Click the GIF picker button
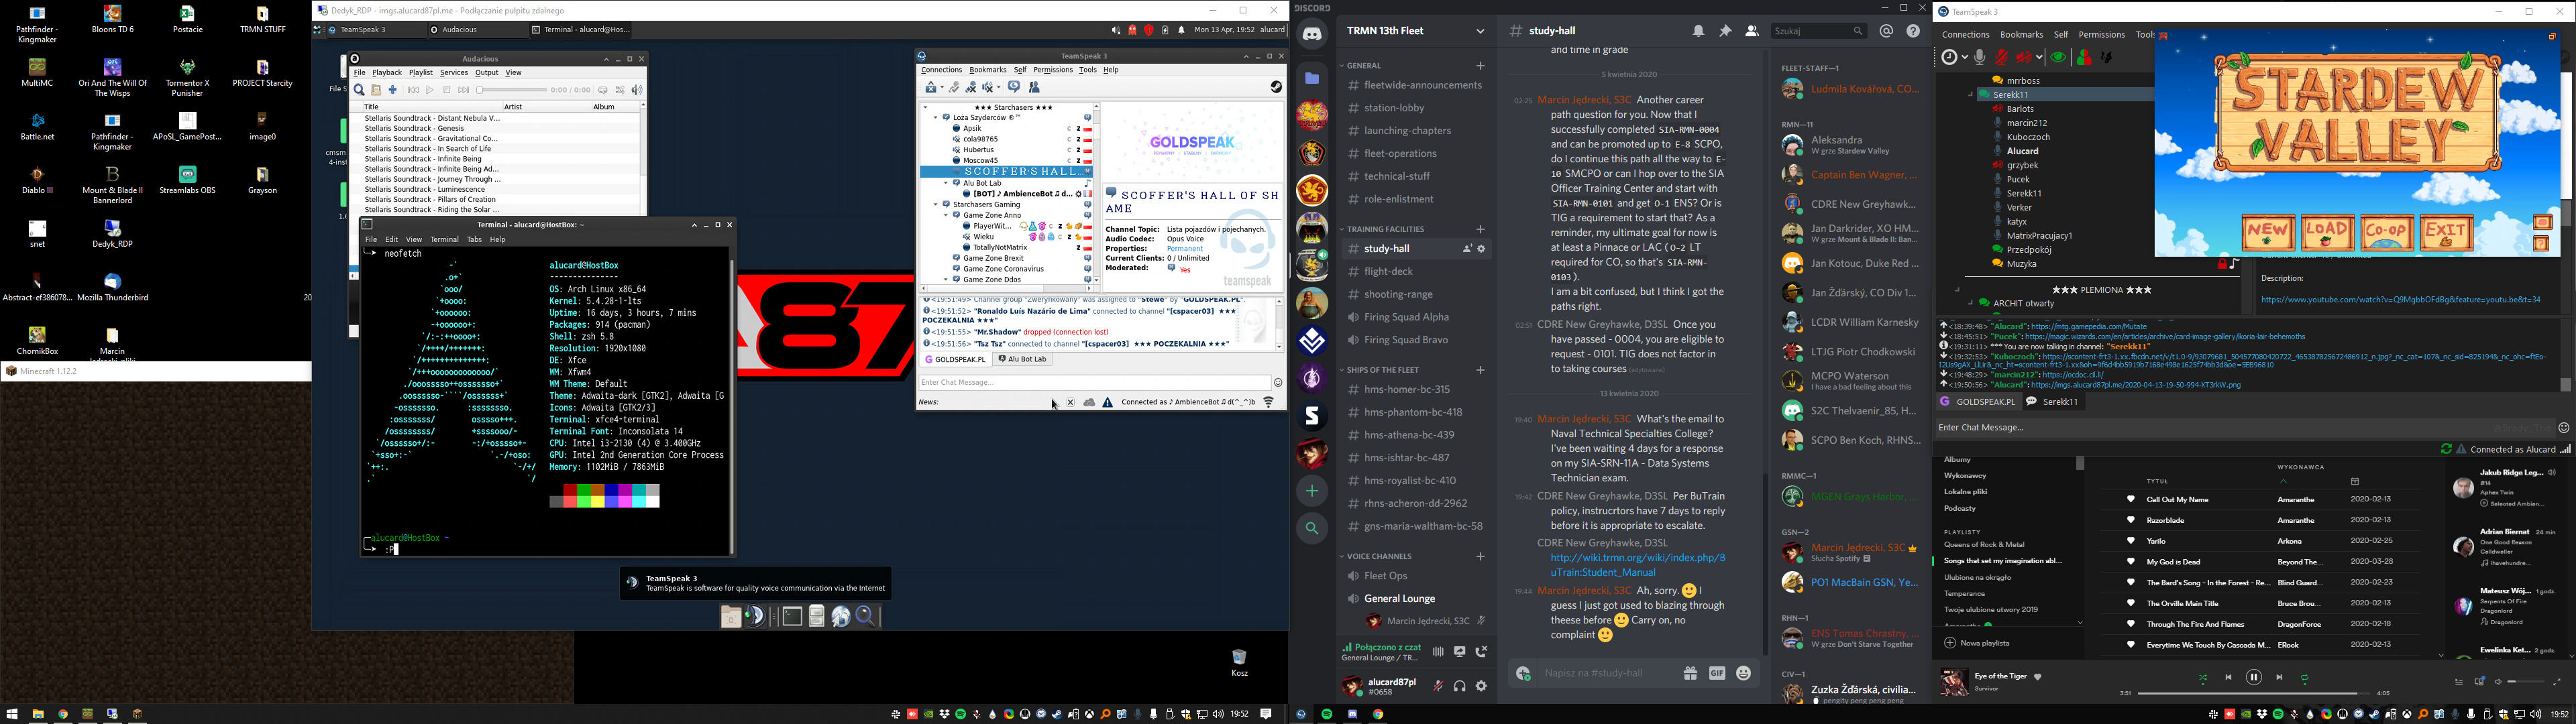 (x=1717, y=674)
